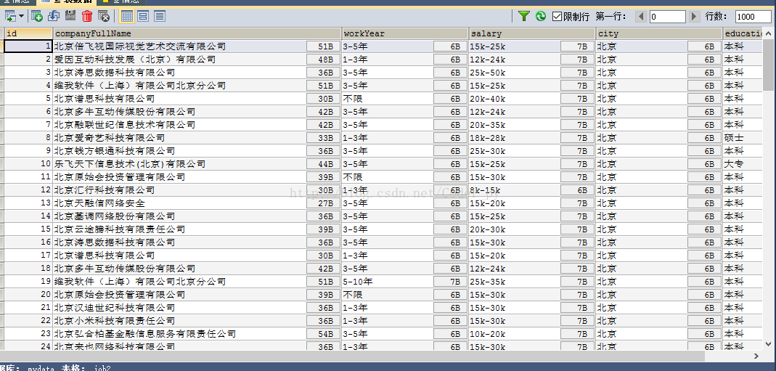Refresh table data with green arrows icon
This screenshot has height=371, width=776.
pyautogui.click(x=540, y=16)
